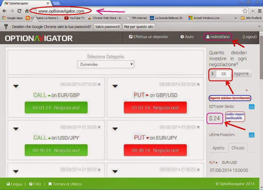Click the PUT EUR/USD closed position
The image size is (263, 190).
(223, 162)
